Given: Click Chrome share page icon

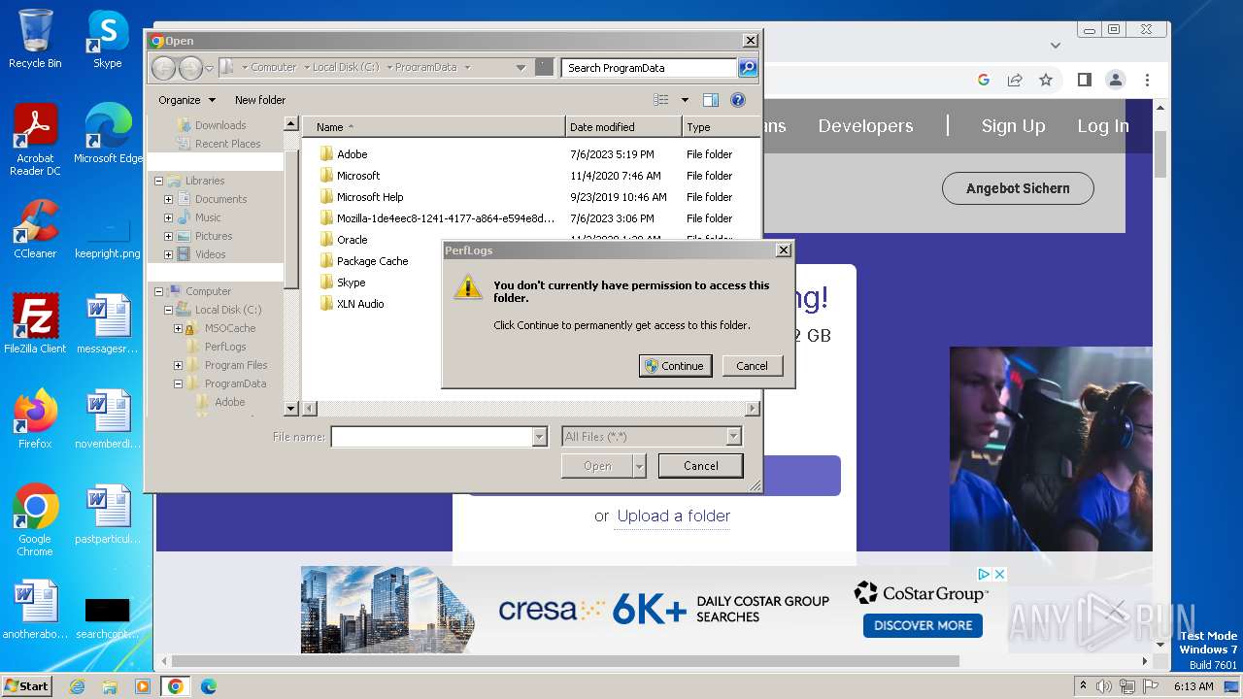Looking at the screenshot, I should [x=1015, y=80].
